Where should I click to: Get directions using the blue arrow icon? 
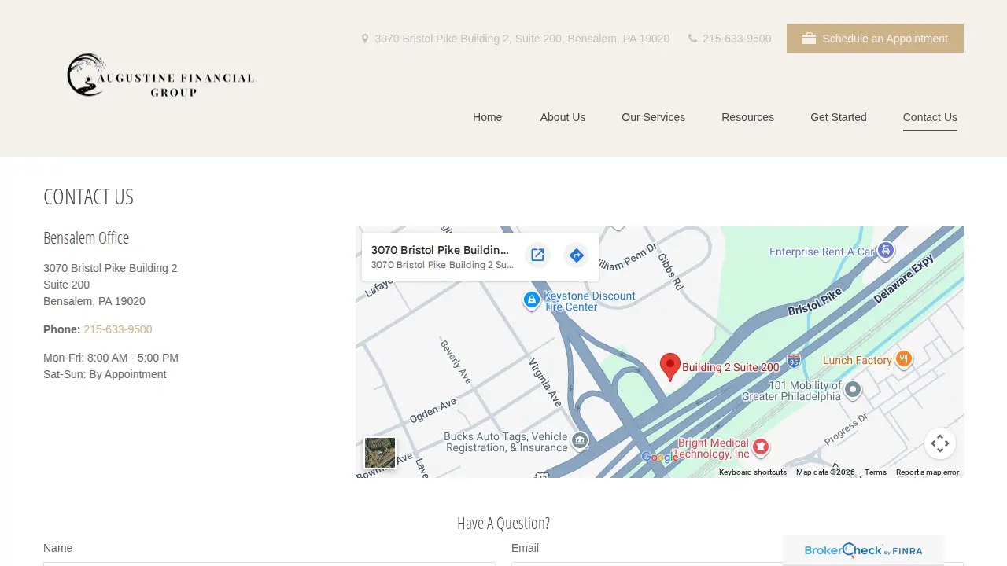(x=576, y=255)
